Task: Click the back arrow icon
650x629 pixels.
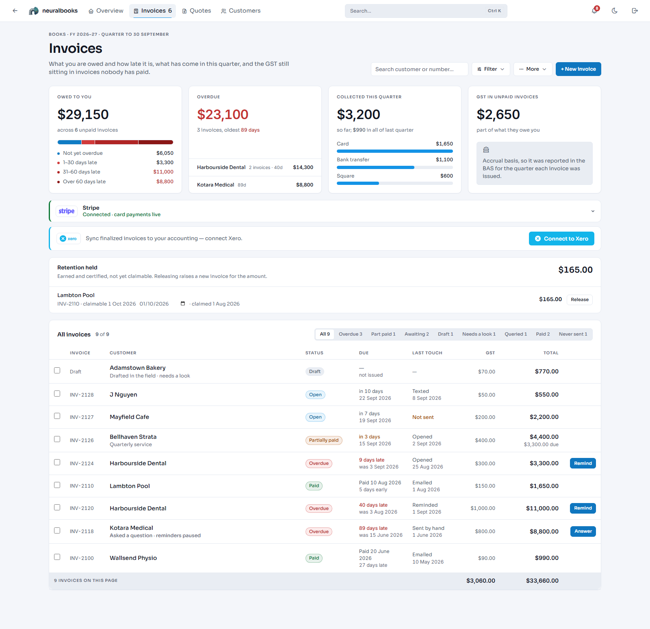Action: (x=15, y=11)
